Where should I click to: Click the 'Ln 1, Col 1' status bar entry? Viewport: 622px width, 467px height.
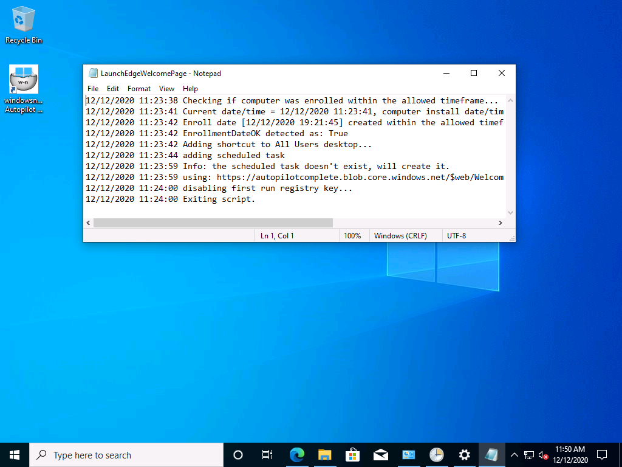click(x=277, y=235)
